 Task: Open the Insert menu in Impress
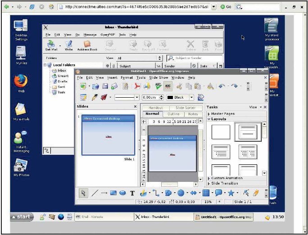click(112, 78)
